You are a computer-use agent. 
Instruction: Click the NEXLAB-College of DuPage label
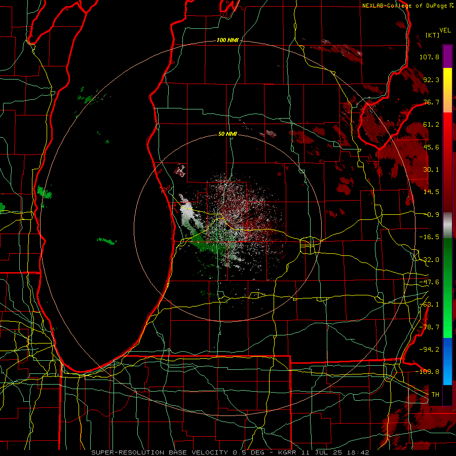(x=406, y=6)
